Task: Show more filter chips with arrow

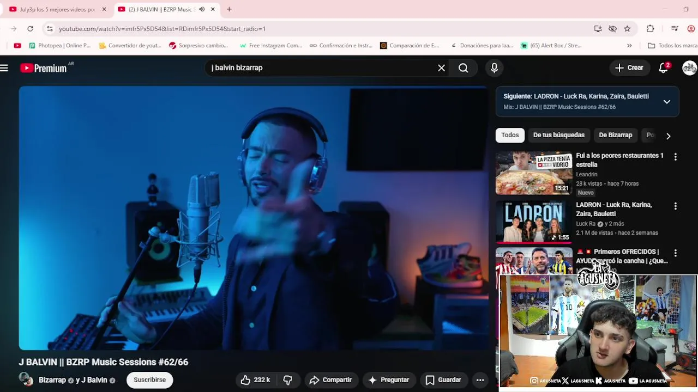Action: (x=668, y=136)
